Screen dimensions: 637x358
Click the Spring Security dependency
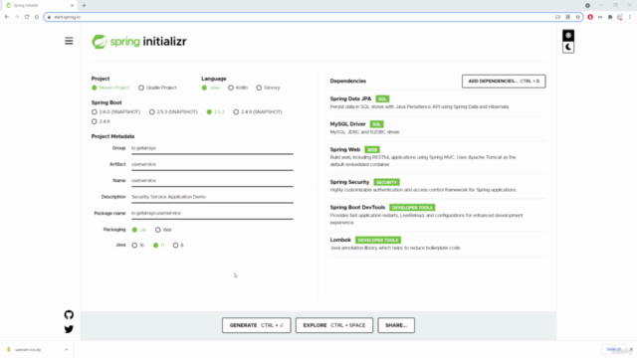click(x=438, y=186)
